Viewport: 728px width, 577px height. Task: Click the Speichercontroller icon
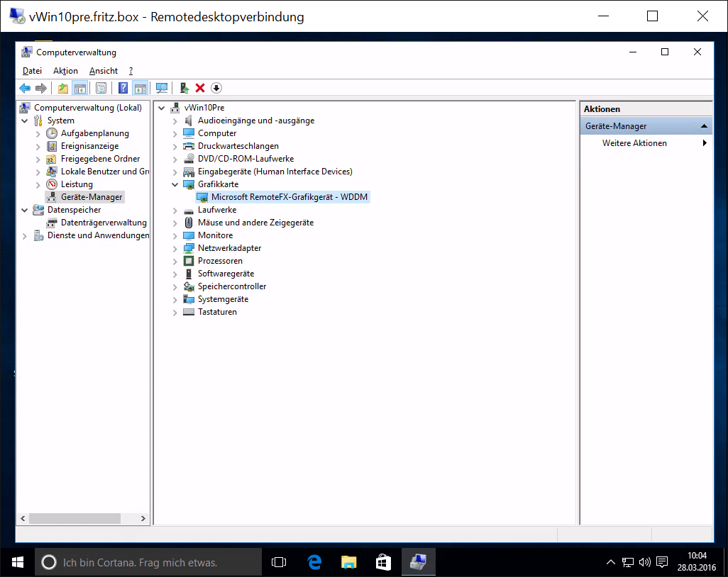pyautogui.click(x=189, y=286)
